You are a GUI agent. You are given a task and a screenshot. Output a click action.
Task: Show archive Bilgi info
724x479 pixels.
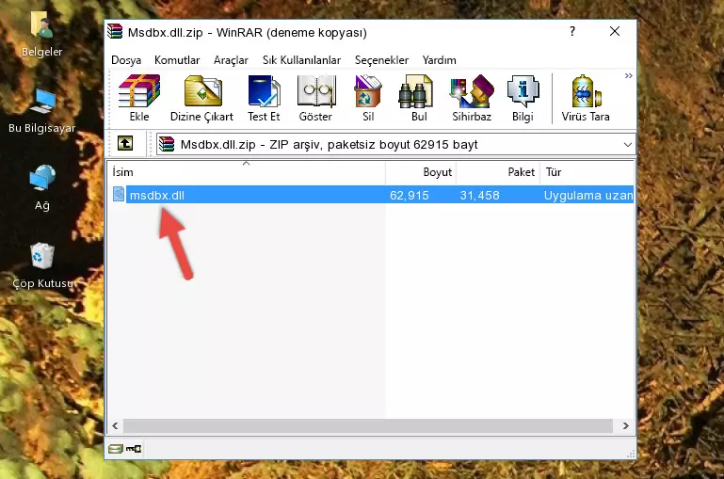[x=523, y=98]
